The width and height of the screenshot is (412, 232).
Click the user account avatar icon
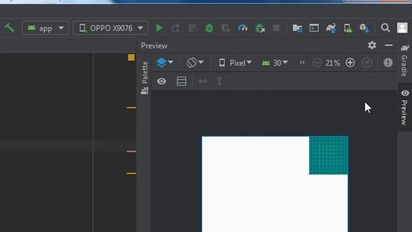click(402, 28)
